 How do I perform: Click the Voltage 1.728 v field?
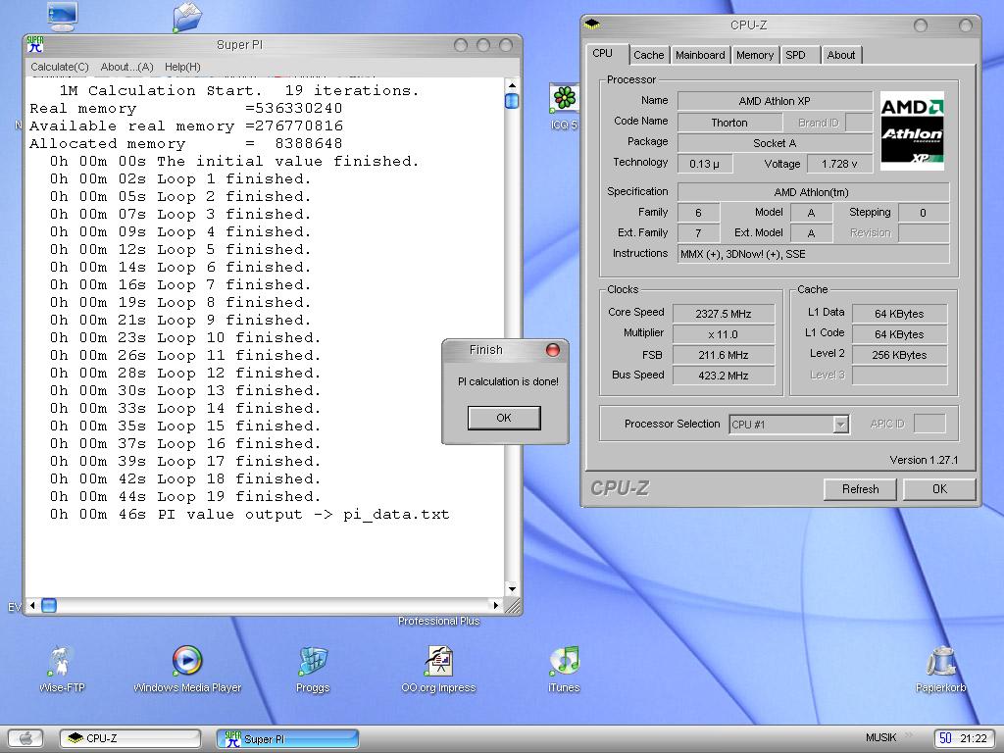click(x=839, y=164)
